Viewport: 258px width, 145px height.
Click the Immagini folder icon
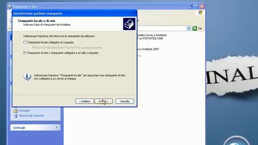click(16, 111)
